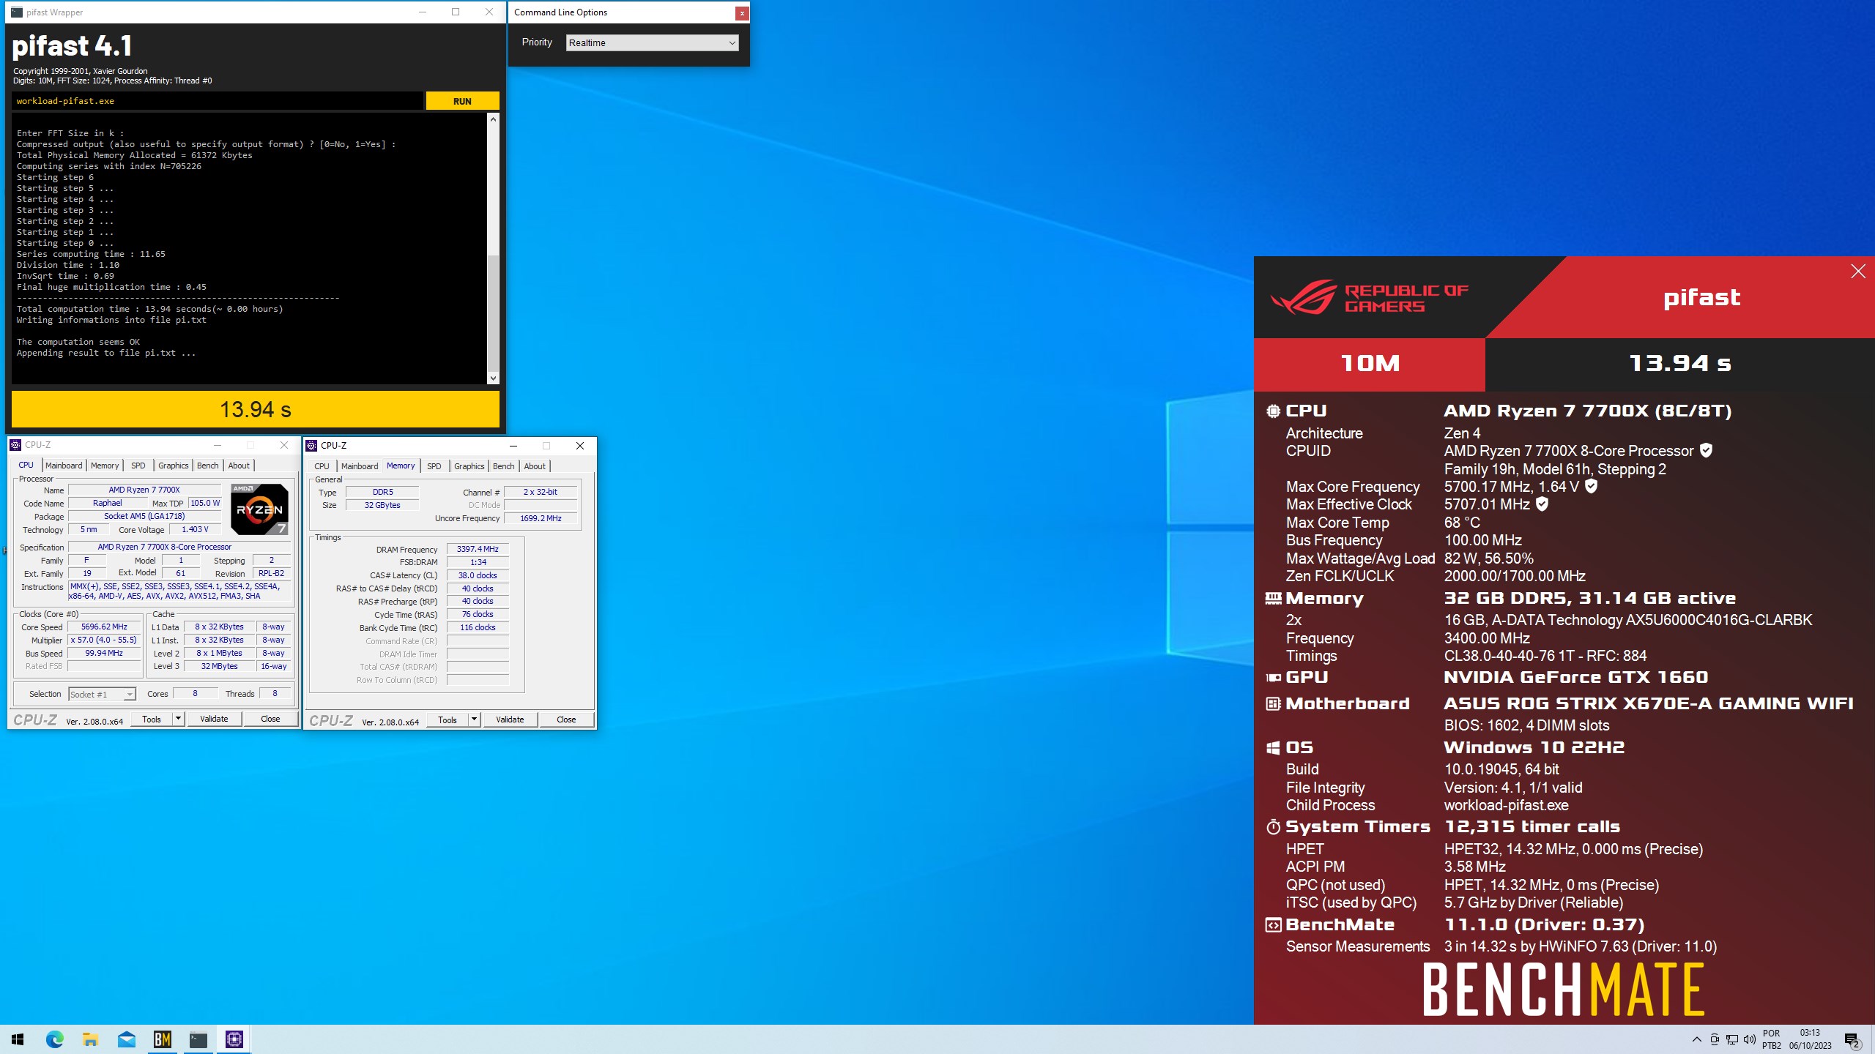This screenshot has width=1875, height=1054.
Task: Click the BenchMate version code icon
Action: click(x=1274, y=925)
